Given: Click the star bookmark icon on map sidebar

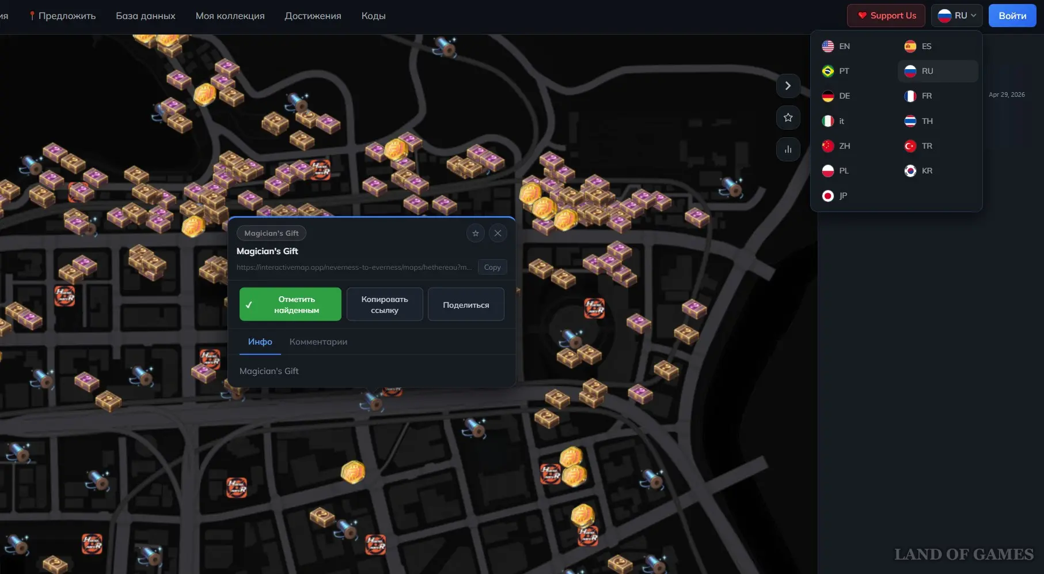Looking at the screenshot, I should tap(788, 118).
